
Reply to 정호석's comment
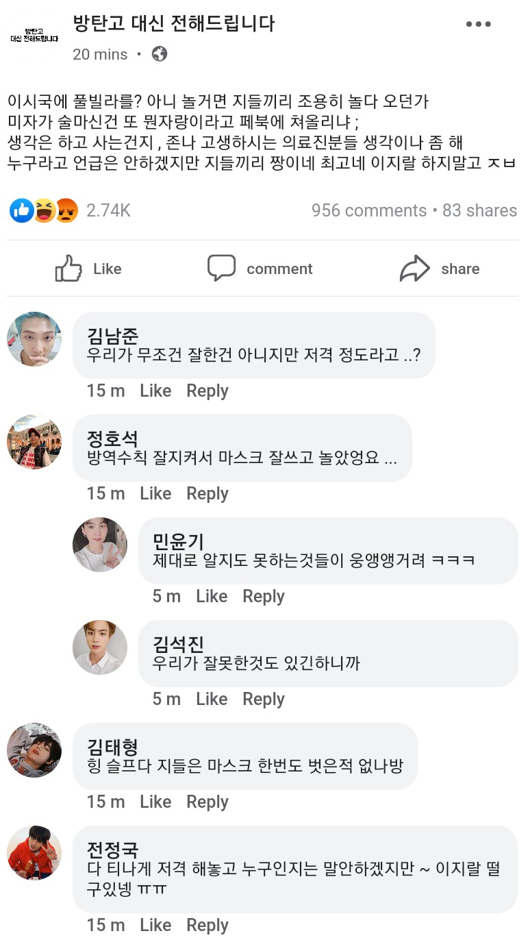(208, 493)
